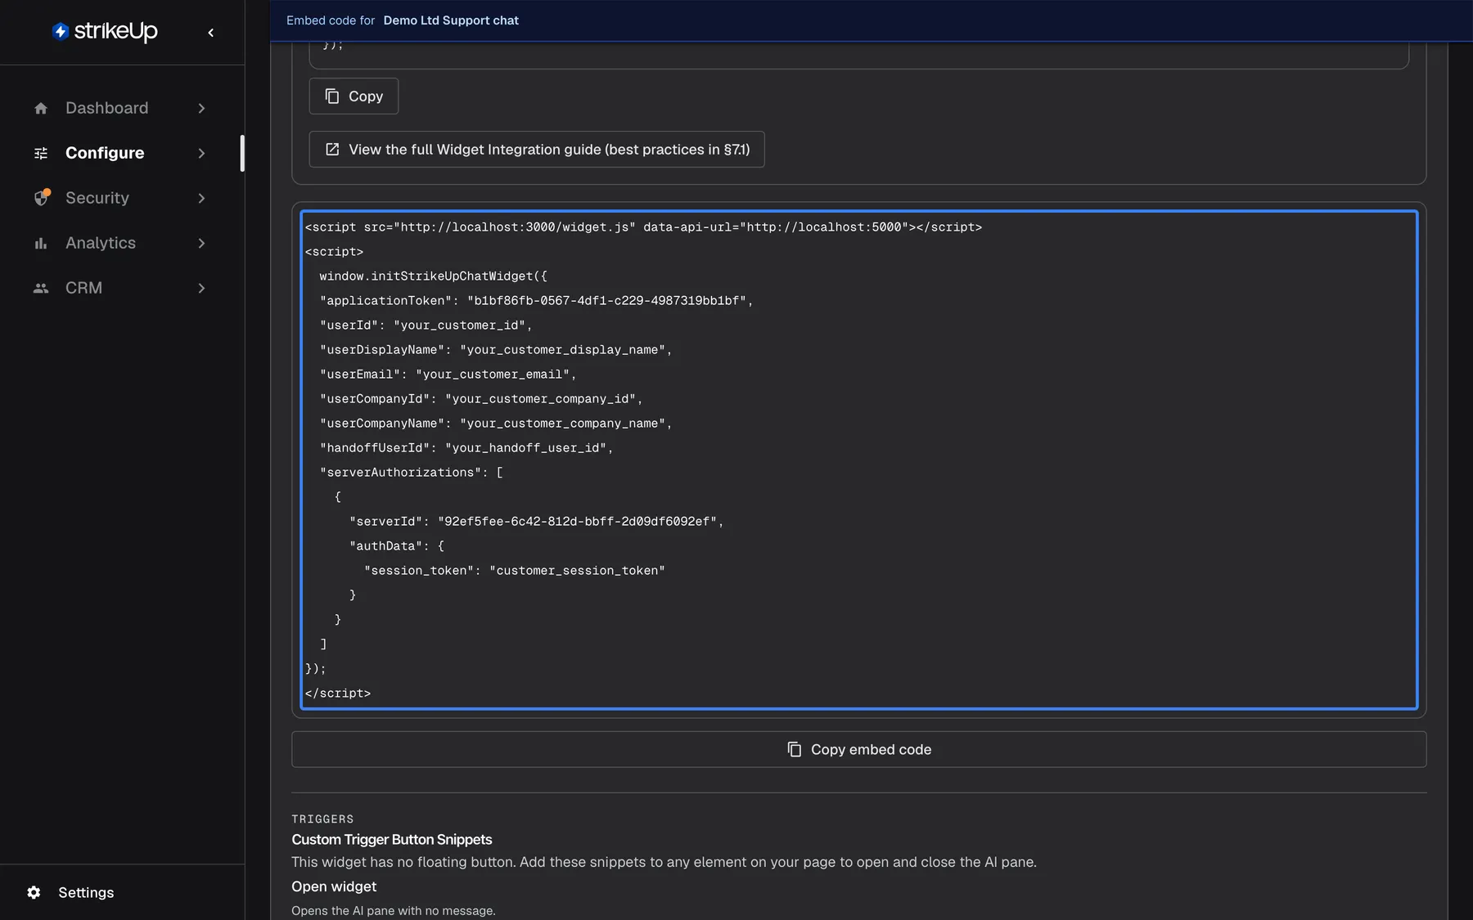Expand the Analytics submenu chevron
The height and width of the screenshot is (920, 1473).
click(201, 243)
